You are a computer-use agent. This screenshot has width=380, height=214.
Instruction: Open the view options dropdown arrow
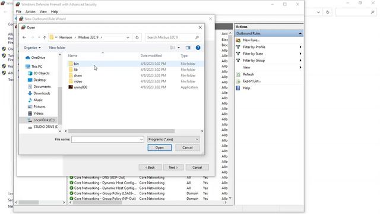pos(179,48)
